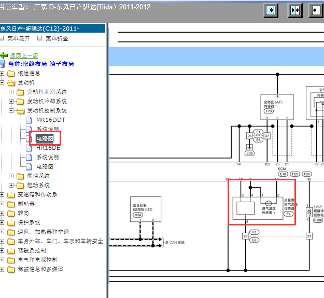Image resolution: width=324 pixels, height=298 pixels.
Task: Select 驾驶员控制 folder label
Action: (32, 250)
